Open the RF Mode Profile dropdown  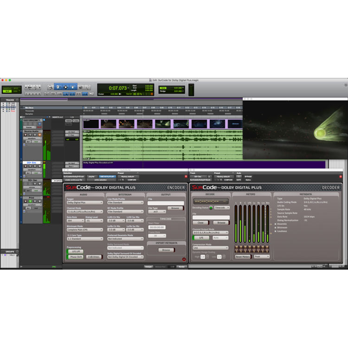tap(125, 212)
